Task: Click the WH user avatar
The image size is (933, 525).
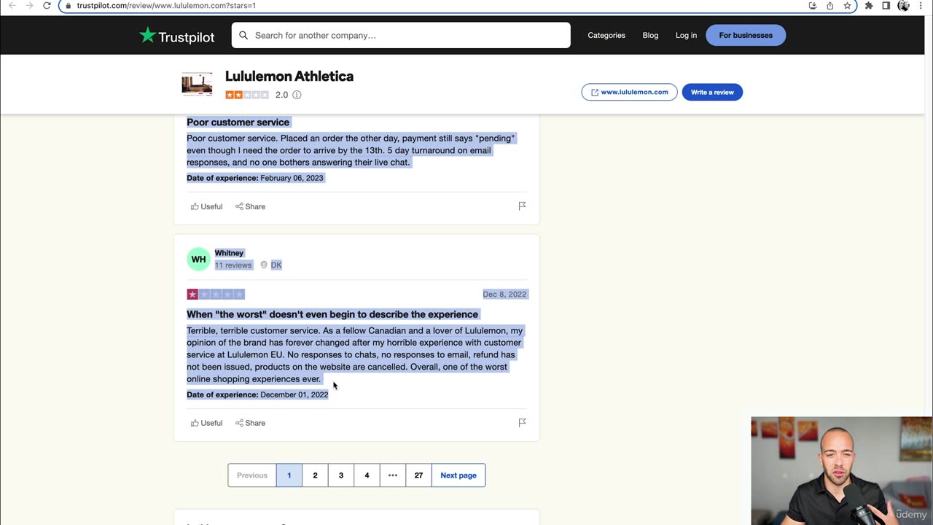Action: coord(198,259)
